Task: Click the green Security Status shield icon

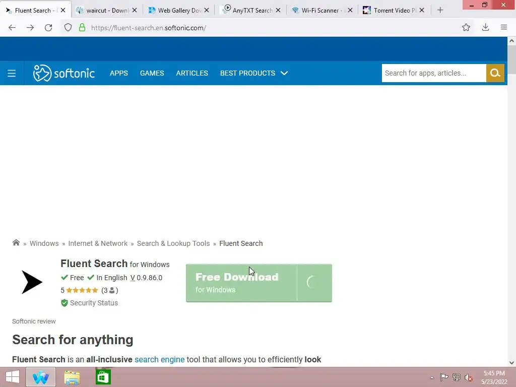Action: pos(64,303)
